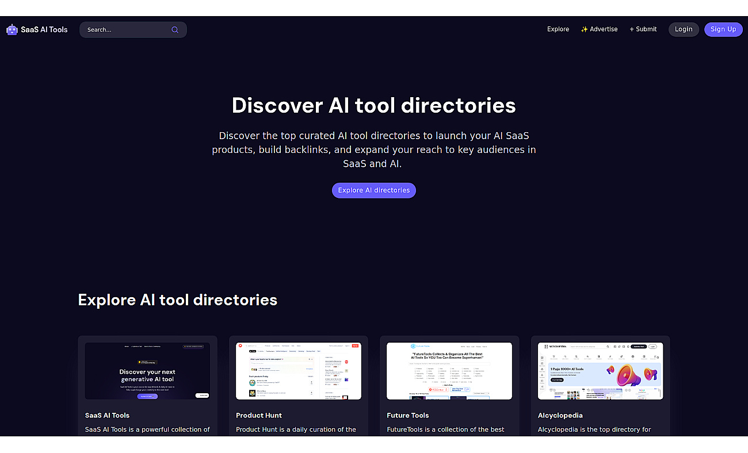Open the SaaS AI Tools card thumbnail
This screenshot has height=453, width=748.
(147, 371)
